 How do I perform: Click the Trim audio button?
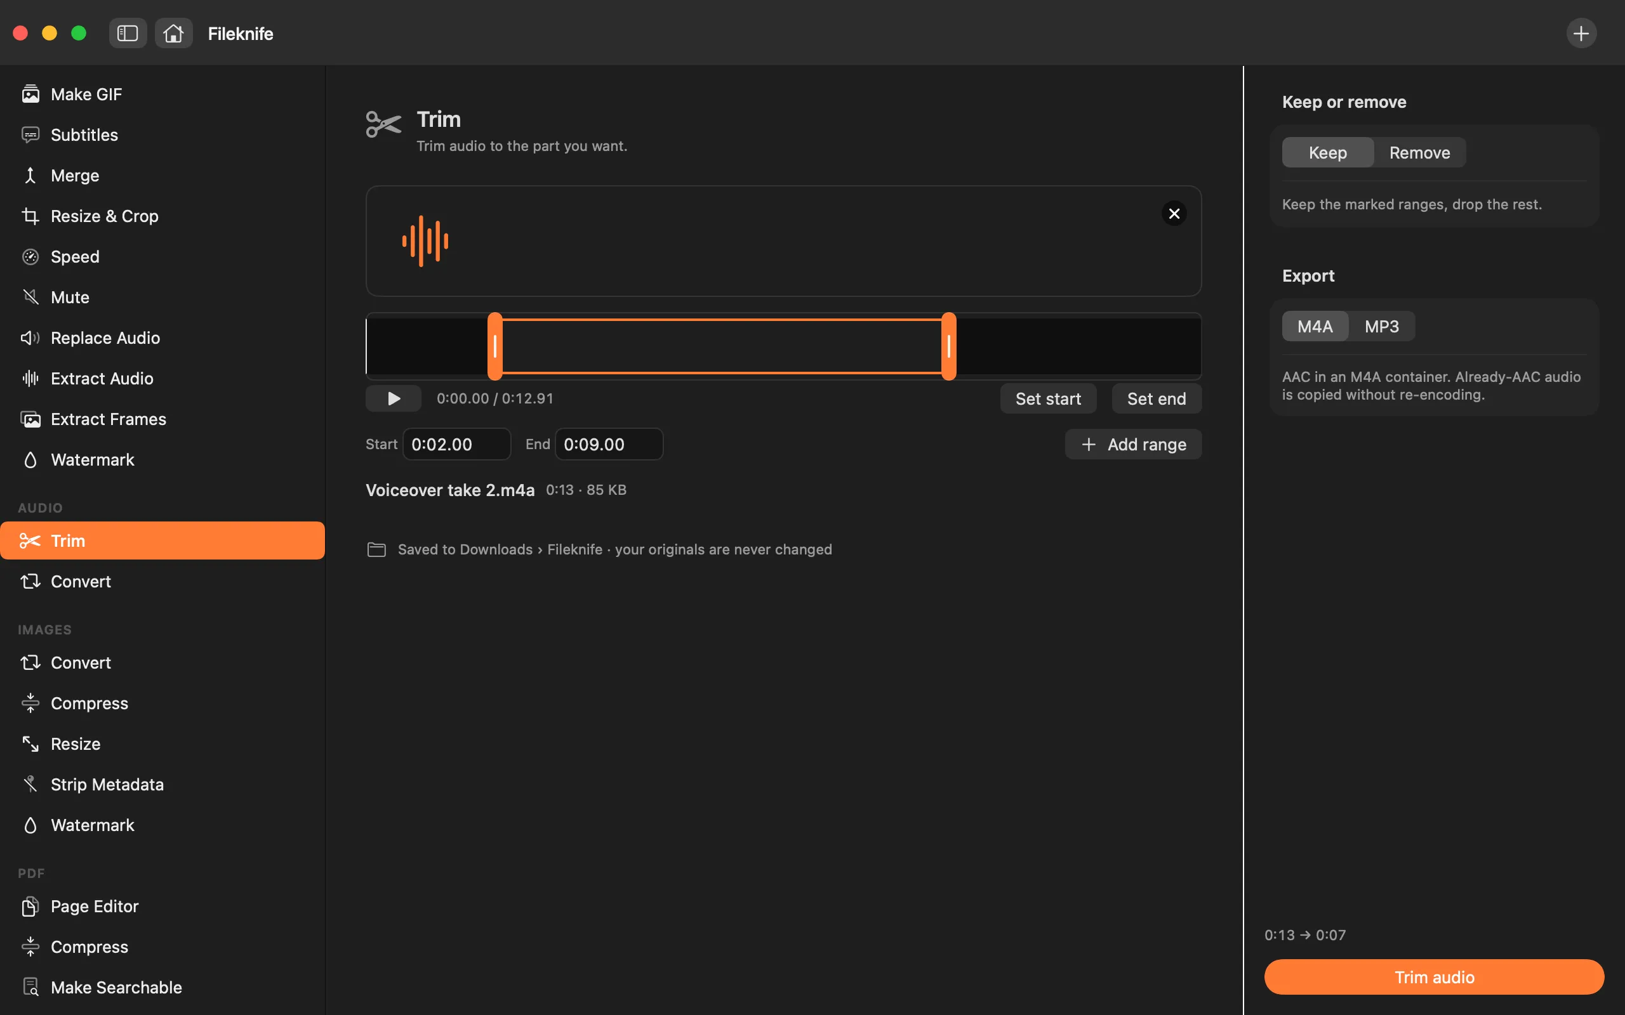(1434, 977)
